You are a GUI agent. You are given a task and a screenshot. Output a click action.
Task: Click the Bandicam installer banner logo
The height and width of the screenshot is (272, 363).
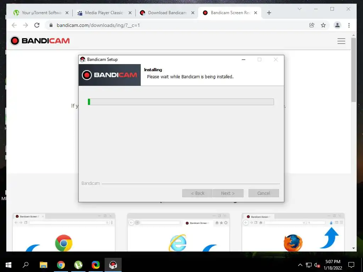coord(110,75)
